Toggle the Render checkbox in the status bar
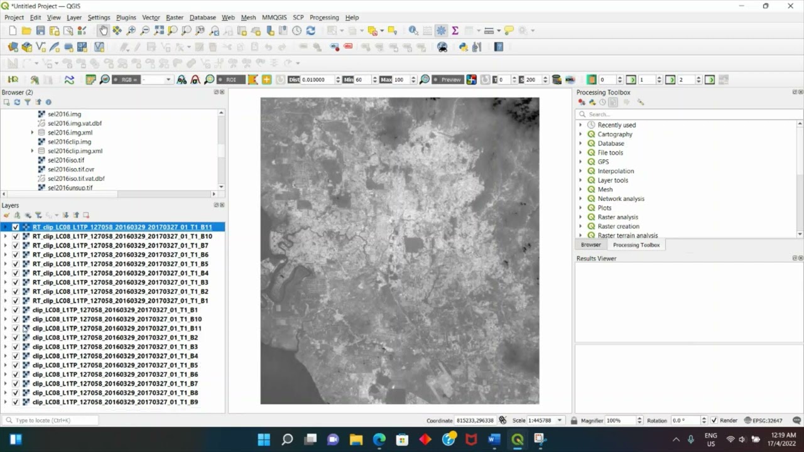Viewport: 804px width, 452px height. 714,421
